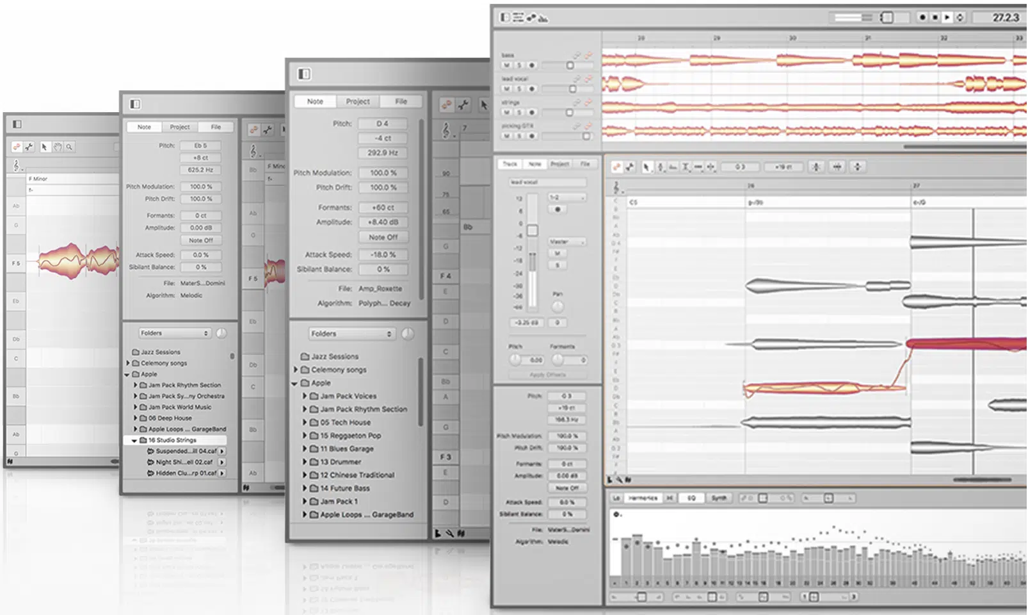Turn the Pan knob in the track inspector
The image size is (1028, 615).
click(558, 306)
